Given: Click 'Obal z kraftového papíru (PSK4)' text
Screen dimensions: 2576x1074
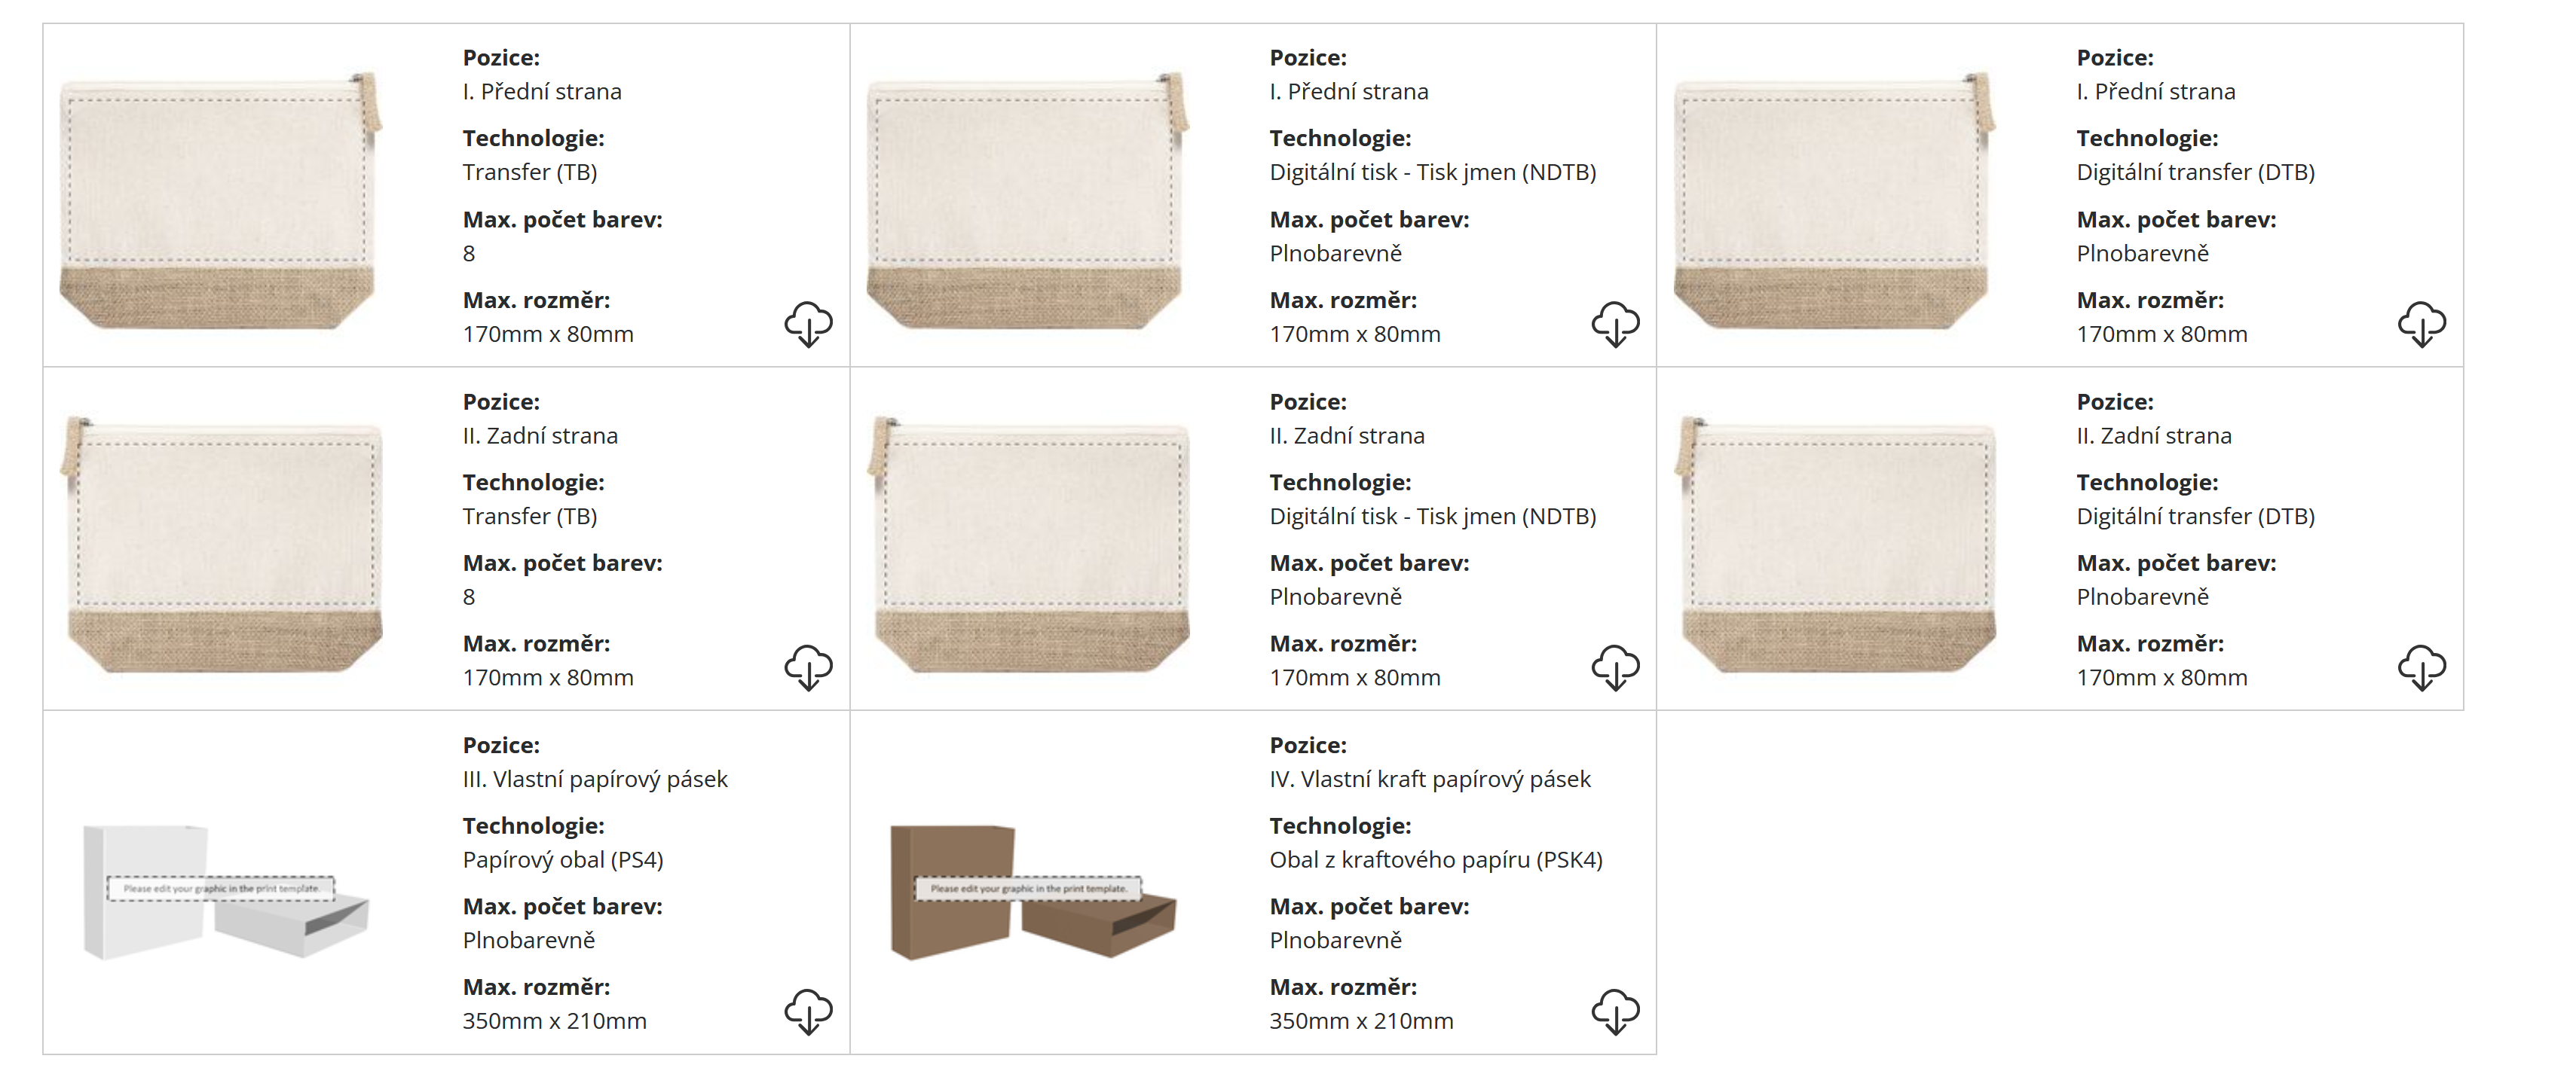Looking at the screenshot, I should [1435, 860].
